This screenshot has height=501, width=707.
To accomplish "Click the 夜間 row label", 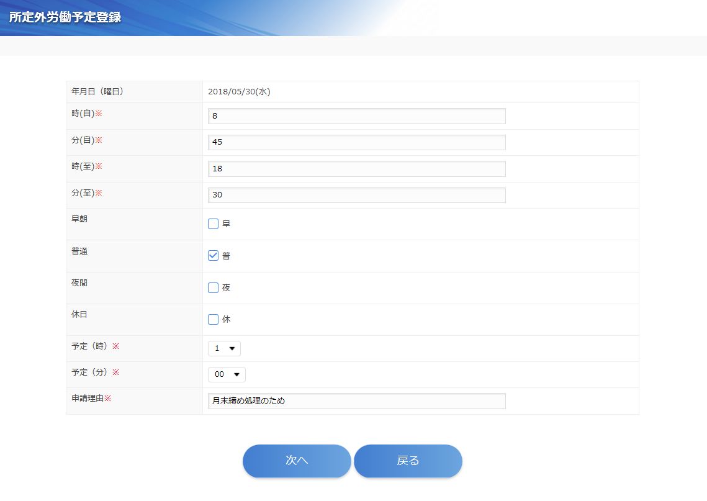I will tap(79, 282).
